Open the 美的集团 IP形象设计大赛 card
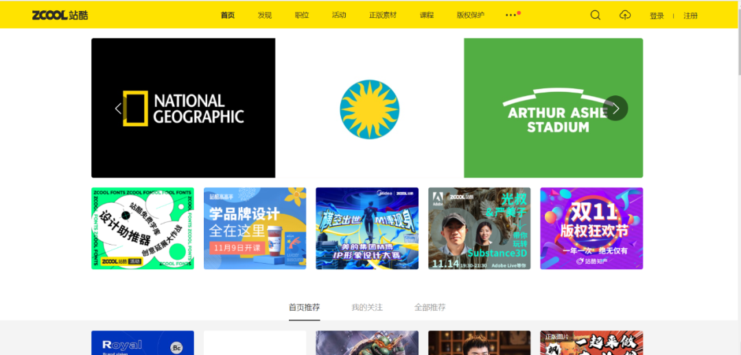 [x=367, y=228]
